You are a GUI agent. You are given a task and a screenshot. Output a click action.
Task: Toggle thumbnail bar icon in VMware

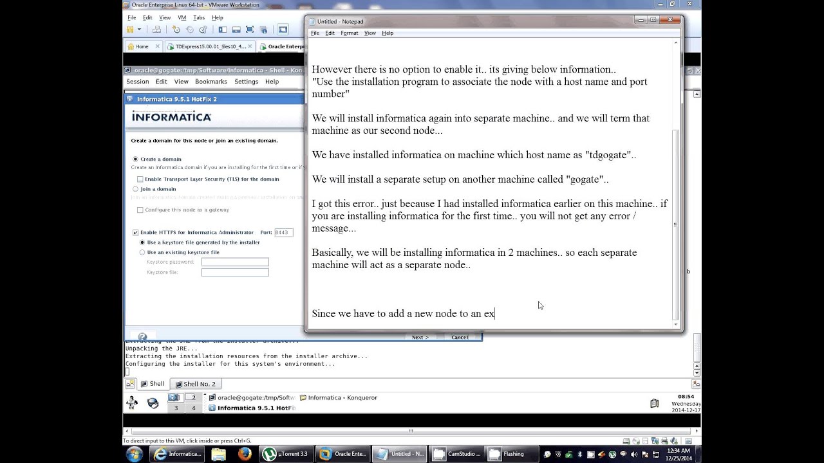(236, 30)
